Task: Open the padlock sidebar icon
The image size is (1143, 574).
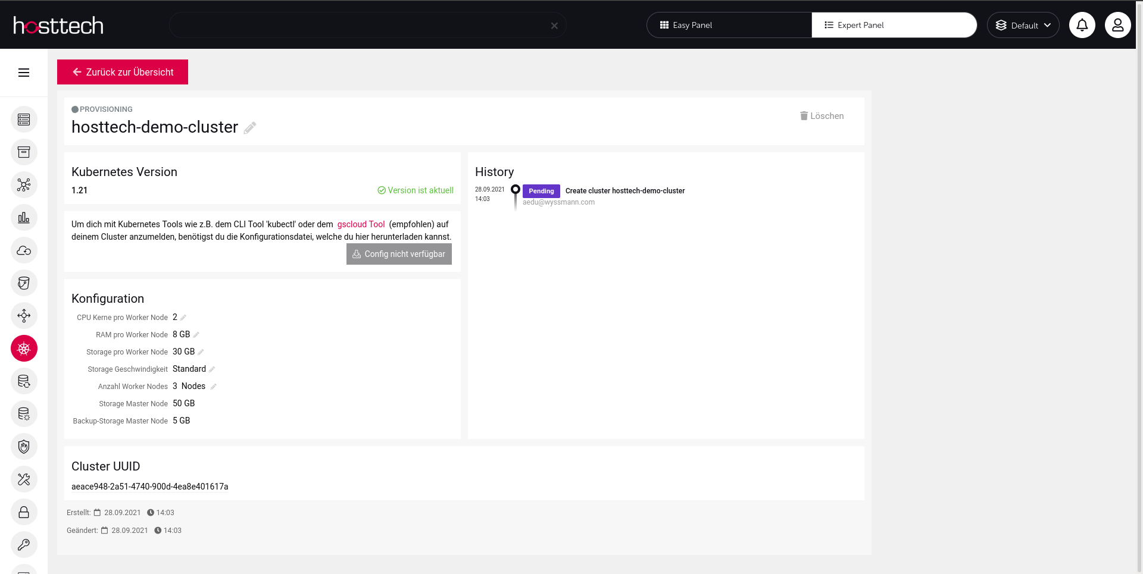Action: pyautogui.click(x=24, y=512)
